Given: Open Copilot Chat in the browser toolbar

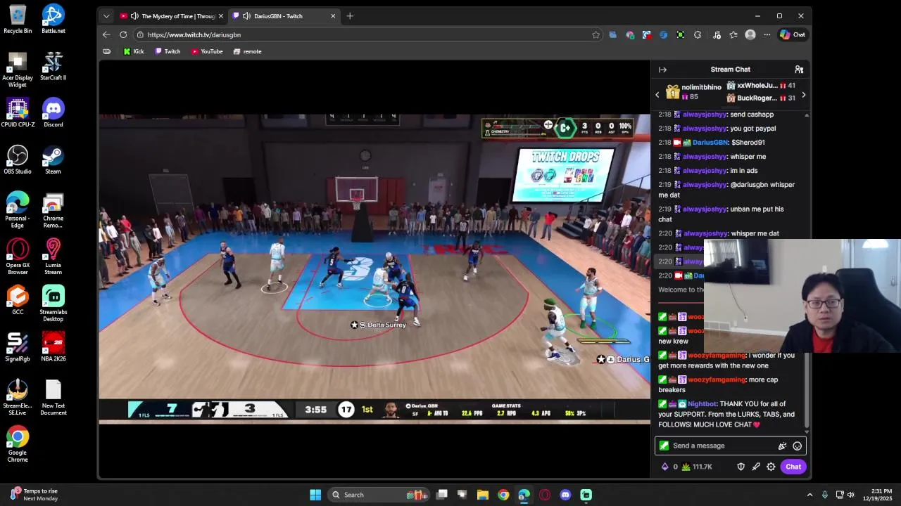Looking at the screenshot, I should tap(793, 34).
